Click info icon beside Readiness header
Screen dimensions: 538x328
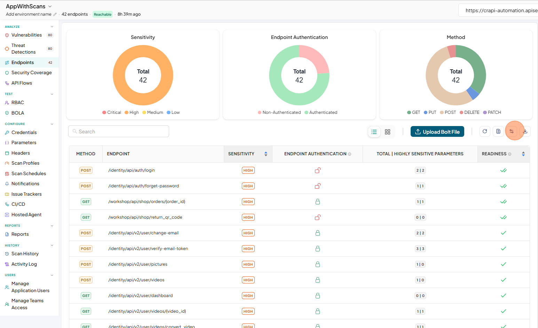pyautogui.click(x=510, y=154)
